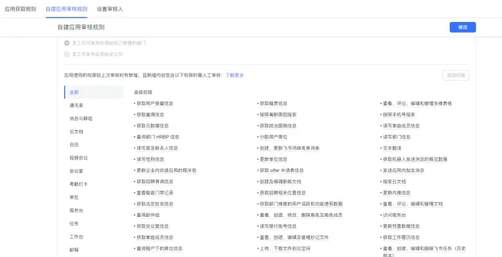Image resolution: width=502 pixels, height=257 pixels.
Task: Click permission 访问服务台
Action: coord(394,215)
